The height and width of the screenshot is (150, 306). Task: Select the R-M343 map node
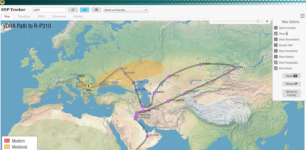pos(155,93)
